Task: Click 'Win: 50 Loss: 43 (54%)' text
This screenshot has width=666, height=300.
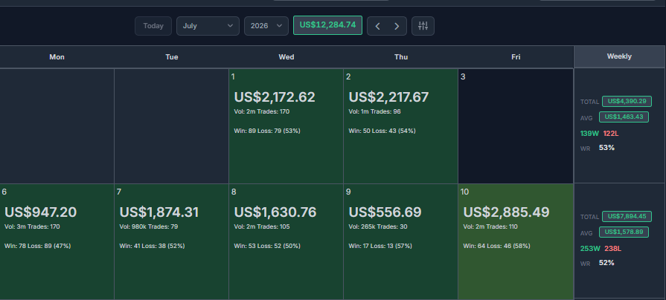Action: [382, 131]
